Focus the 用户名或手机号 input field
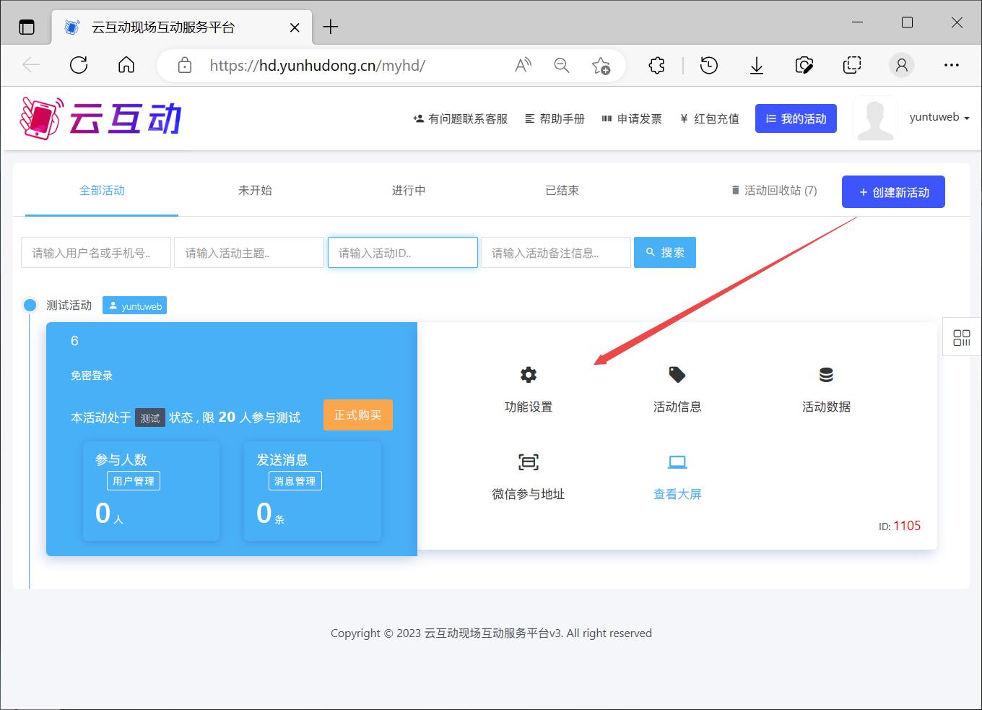982x710 pixels. [96, 253]
